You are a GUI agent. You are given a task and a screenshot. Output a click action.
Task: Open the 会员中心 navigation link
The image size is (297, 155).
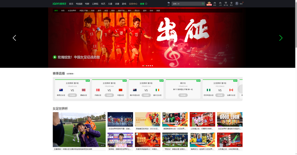133,4
